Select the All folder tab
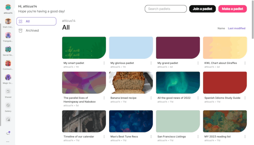The image size is (254, 145). tap(36, 21)
